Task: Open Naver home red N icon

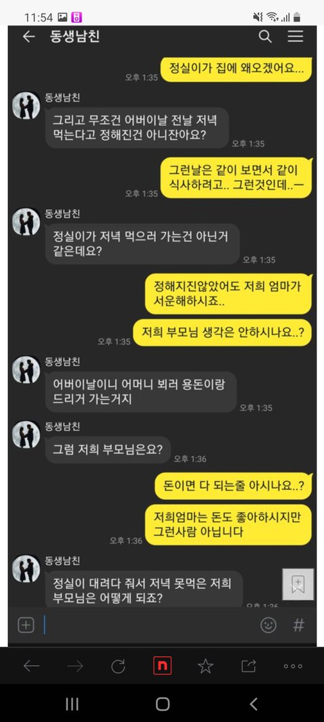Action: 162,666
